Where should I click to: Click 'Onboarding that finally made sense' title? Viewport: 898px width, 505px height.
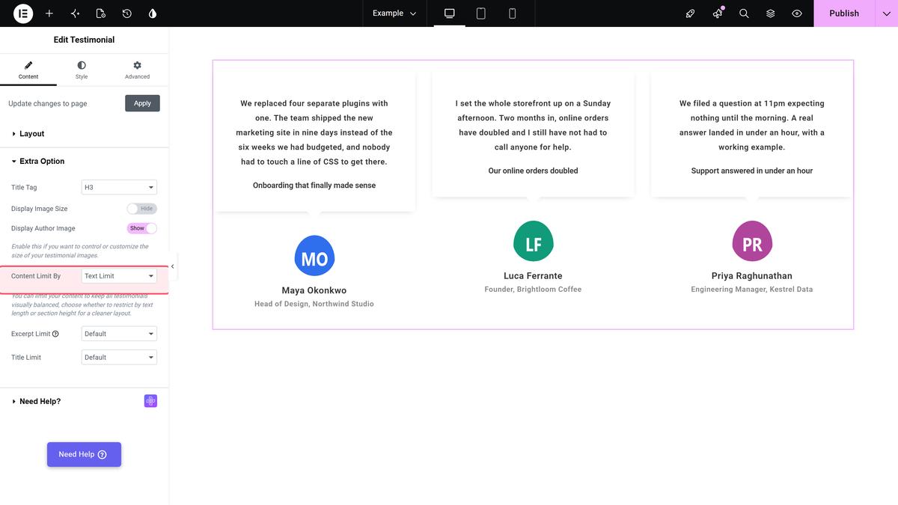[314, 185]
